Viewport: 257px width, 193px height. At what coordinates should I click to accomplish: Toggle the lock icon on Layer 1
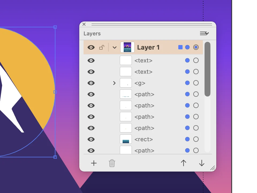pos(102,47)
